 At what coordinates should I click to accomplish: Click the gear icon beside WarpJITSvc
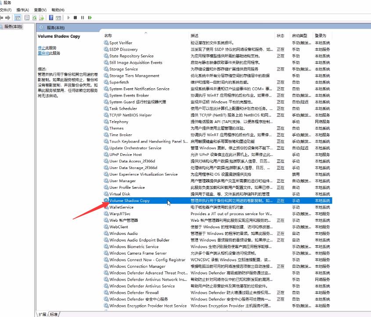click(x=106, y=214)
